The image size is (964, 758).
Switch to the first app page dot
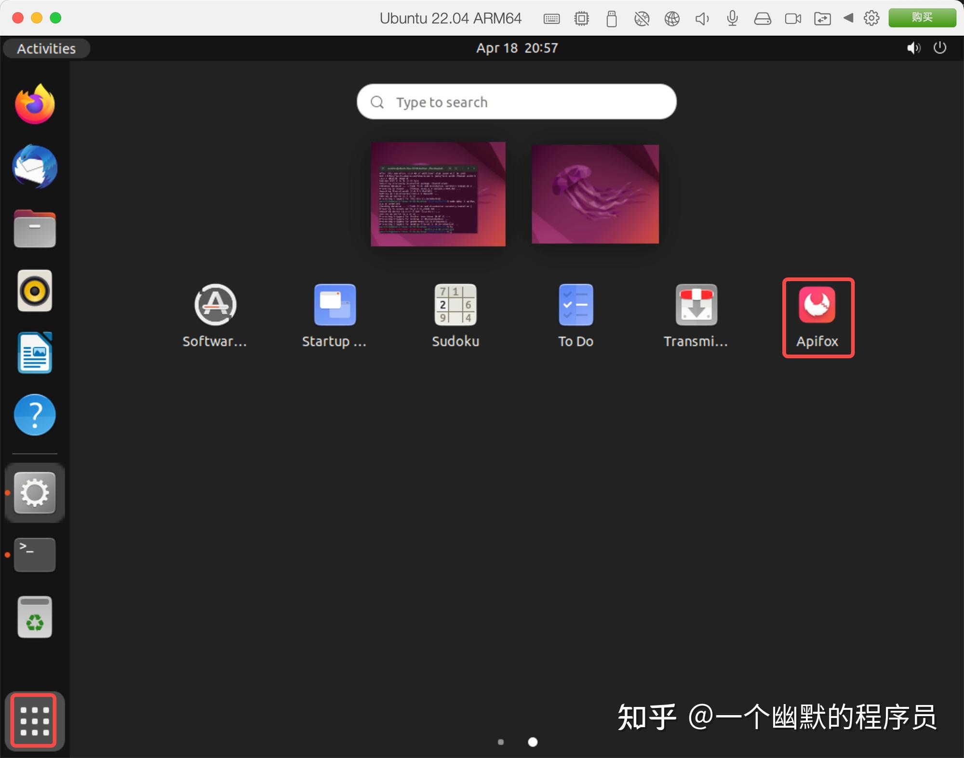click(x=501, y=742)
